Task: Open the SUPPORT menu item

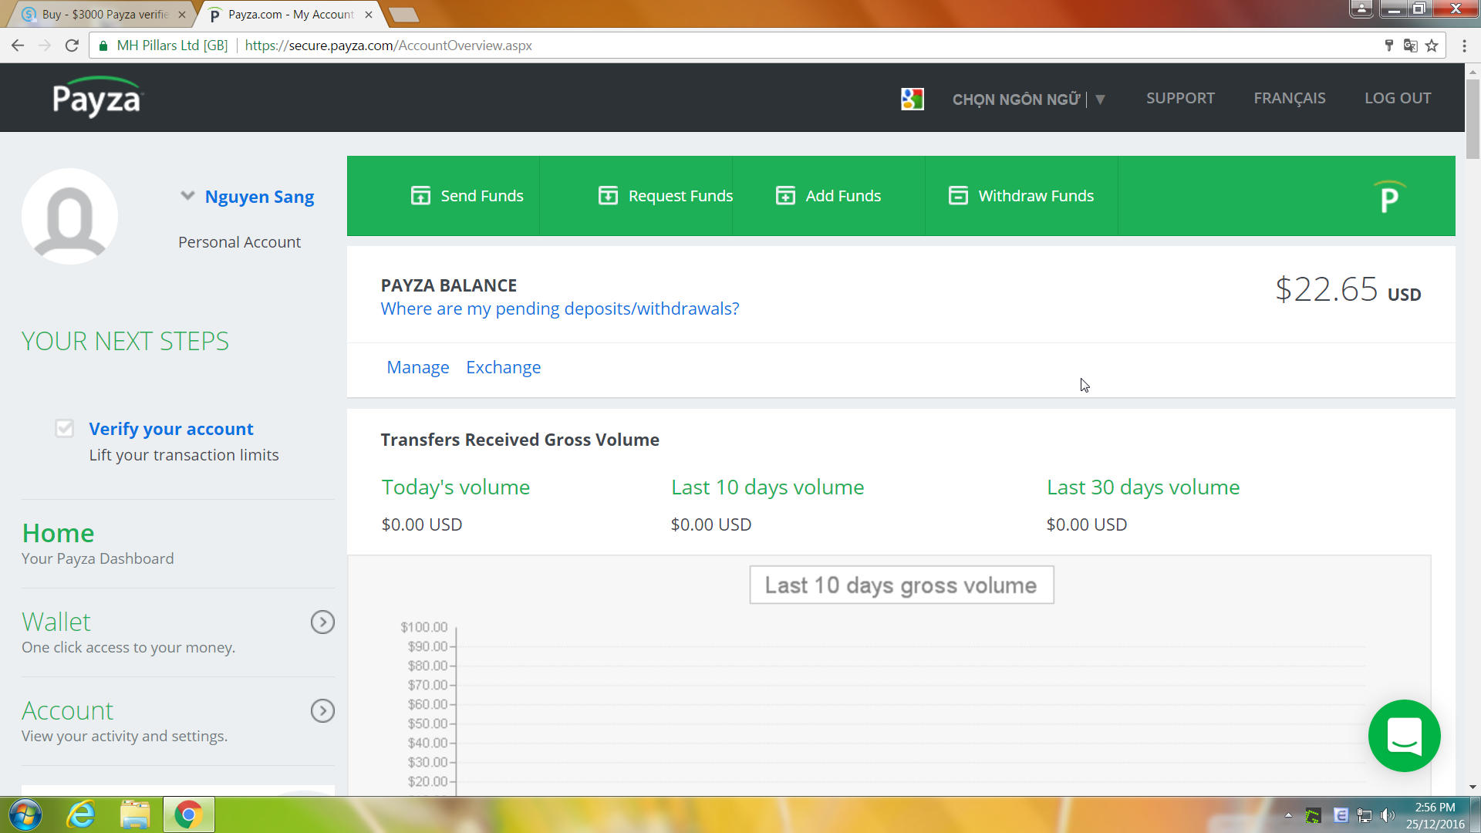Action: click(1180, 98)
